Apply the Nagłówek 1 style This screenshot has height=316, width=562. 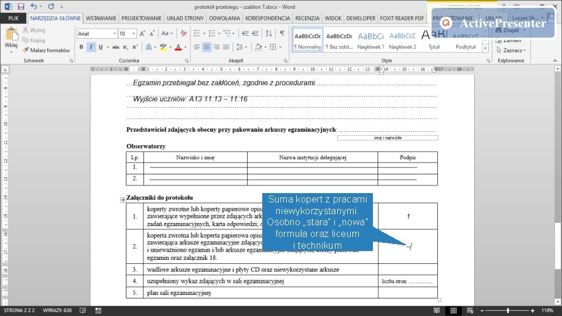371,40
